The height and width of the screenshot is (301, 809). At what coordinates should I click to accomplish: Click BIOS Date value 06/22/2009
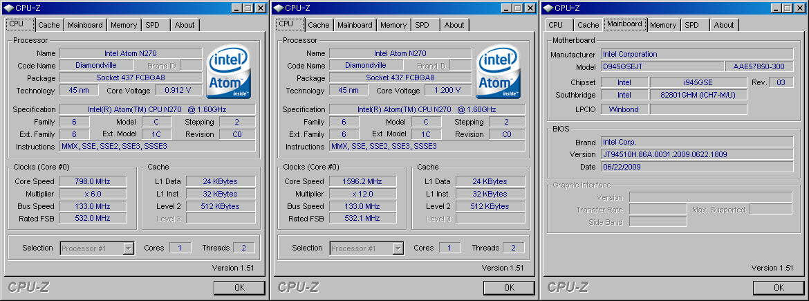click(697, 167)
